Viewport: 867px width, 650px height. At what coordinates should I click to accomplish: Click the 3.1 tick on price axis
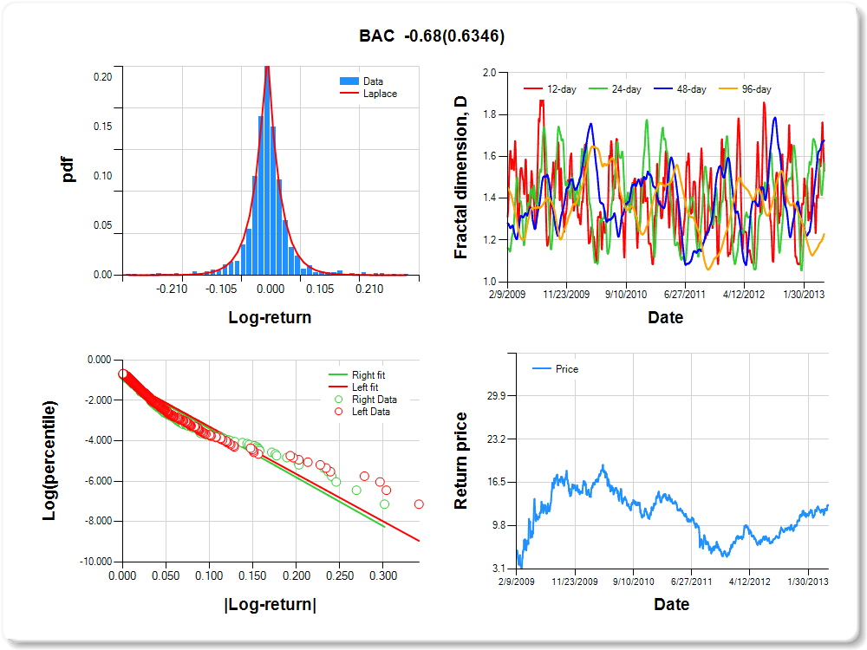pos(499,569)
